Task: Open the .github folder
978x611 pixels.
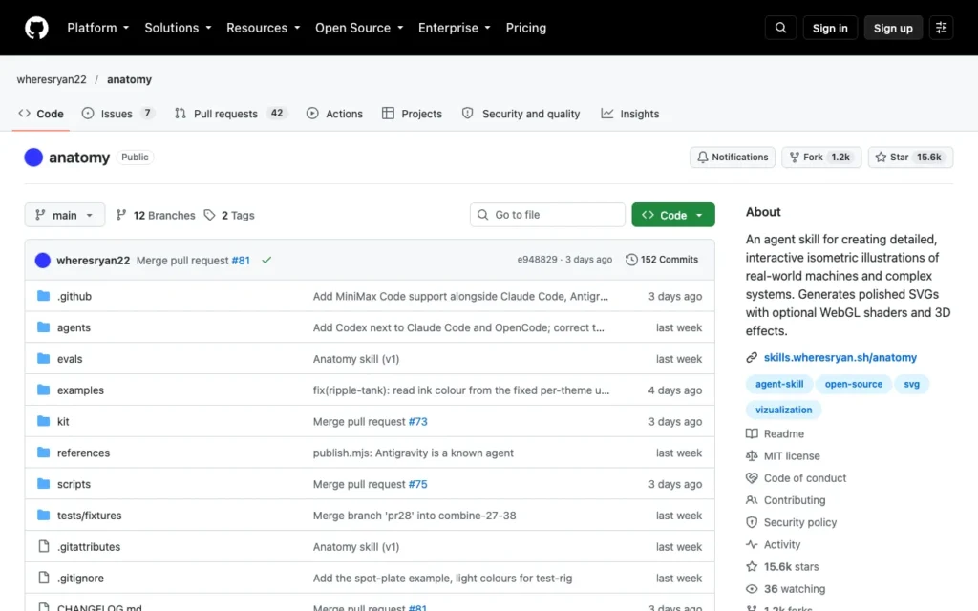Action: (x=74, y=296)
